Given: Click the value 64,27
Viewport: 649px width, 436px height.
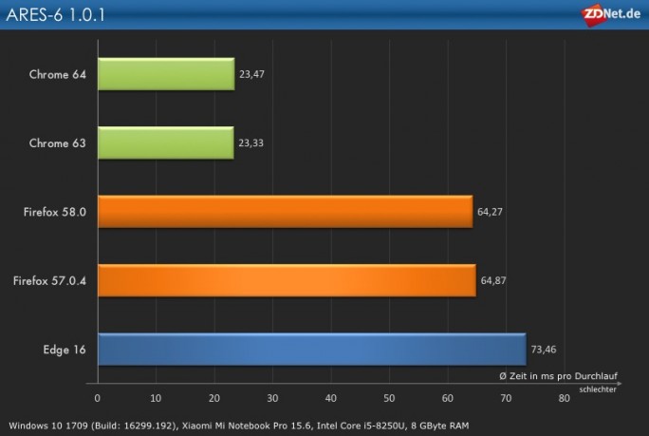Looking at the screenshot, I should click(x=490, y=212).
